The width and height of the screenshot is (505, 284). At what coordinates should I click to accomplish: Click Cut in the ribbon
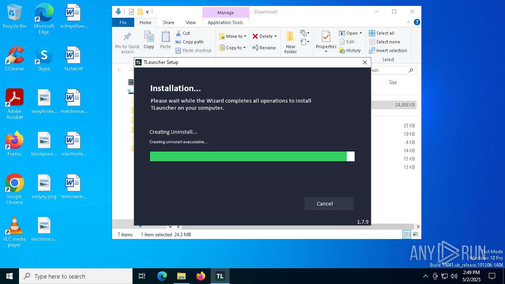(183, 33)
